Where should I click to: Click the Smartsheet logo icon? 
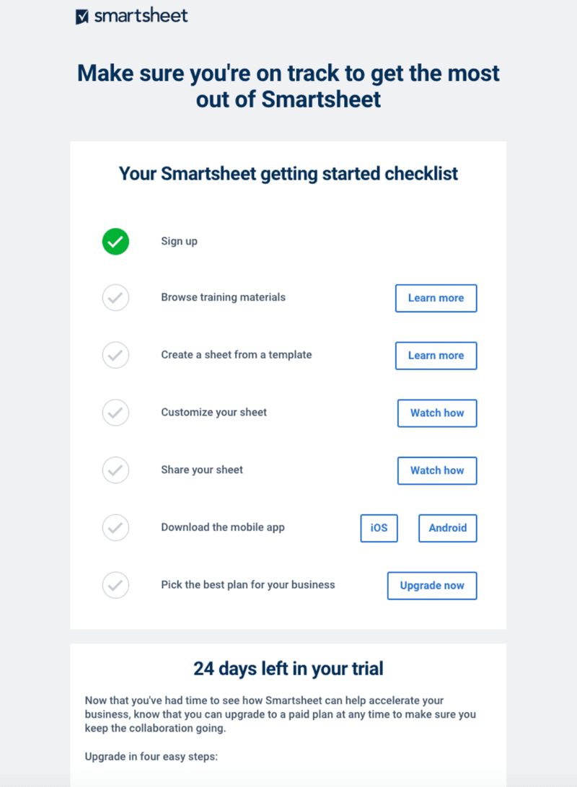coord(82,17)
